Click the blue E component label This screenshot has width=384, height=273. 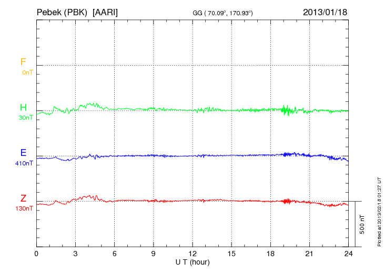23,153
